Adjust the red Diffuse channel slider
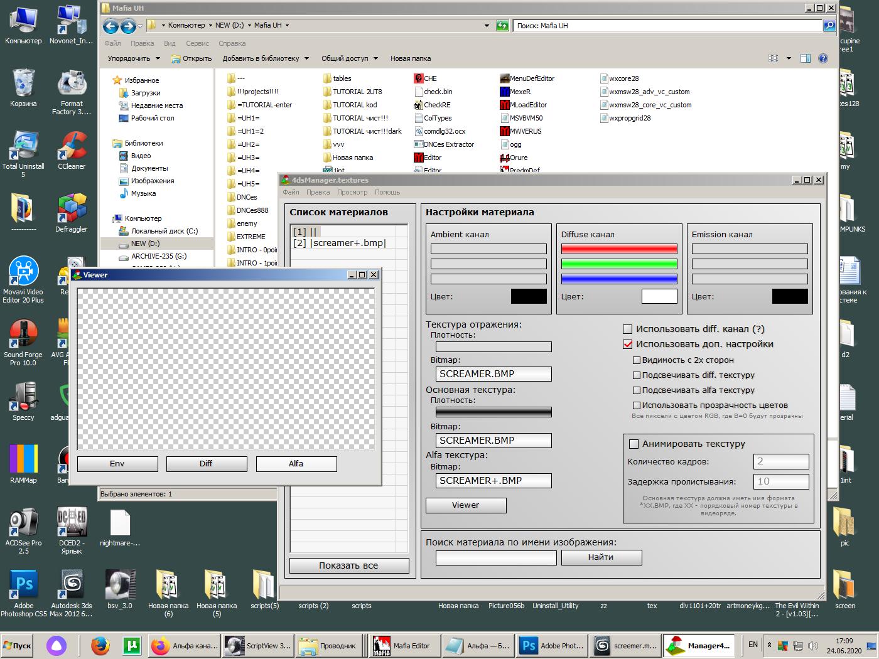Viewport: 879px width, 659px height. pos(619,249)
